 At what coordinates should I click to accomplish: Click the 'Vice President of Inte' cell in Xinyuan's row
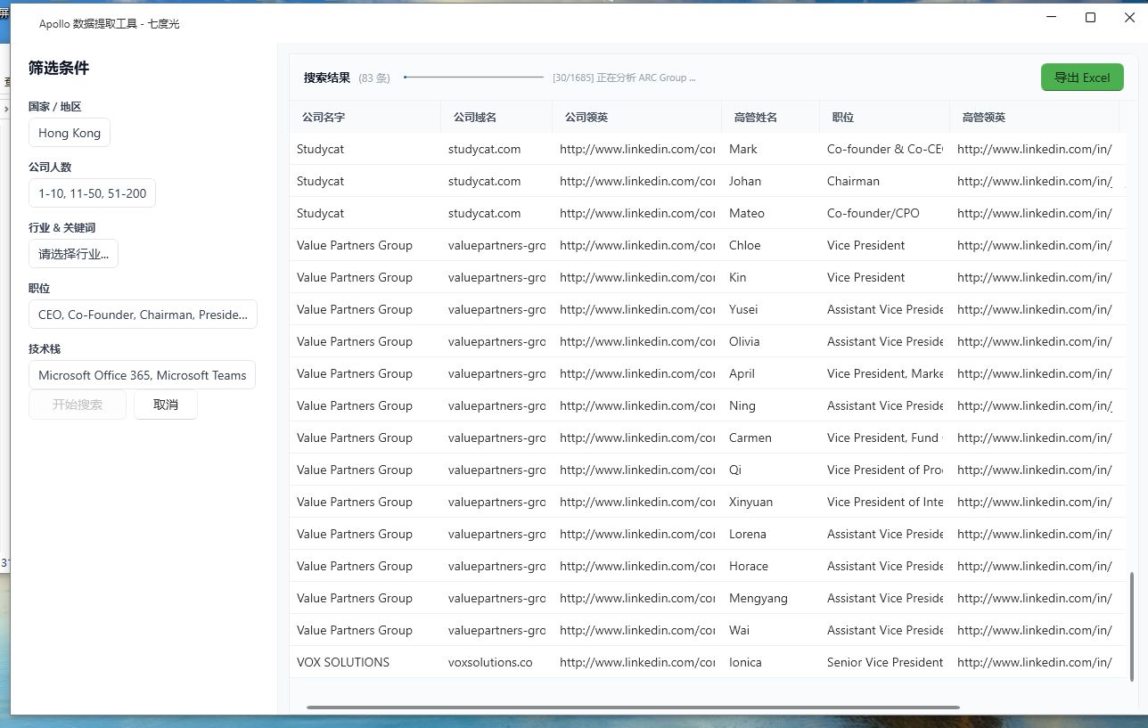[885, 502]
